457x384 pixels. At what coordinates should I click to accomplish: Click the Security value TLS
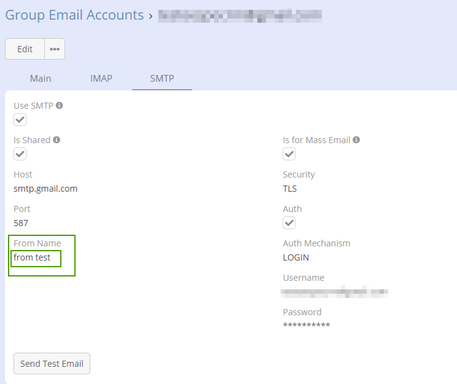pyautogui.click(x=290, y=189)
